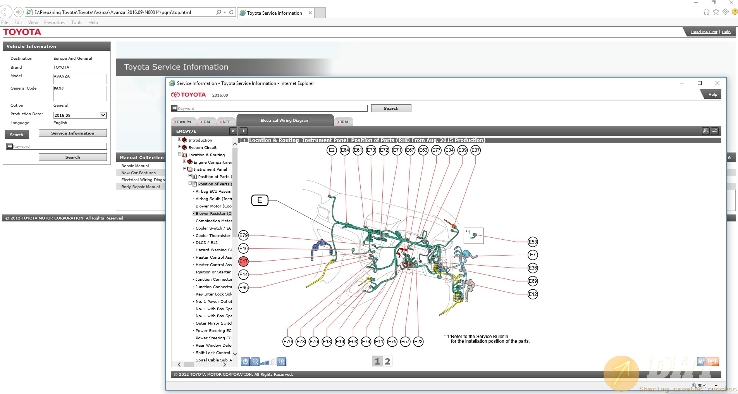
Task: Collapse the selected Position of Parts node
Action: (x=190, y=183)
